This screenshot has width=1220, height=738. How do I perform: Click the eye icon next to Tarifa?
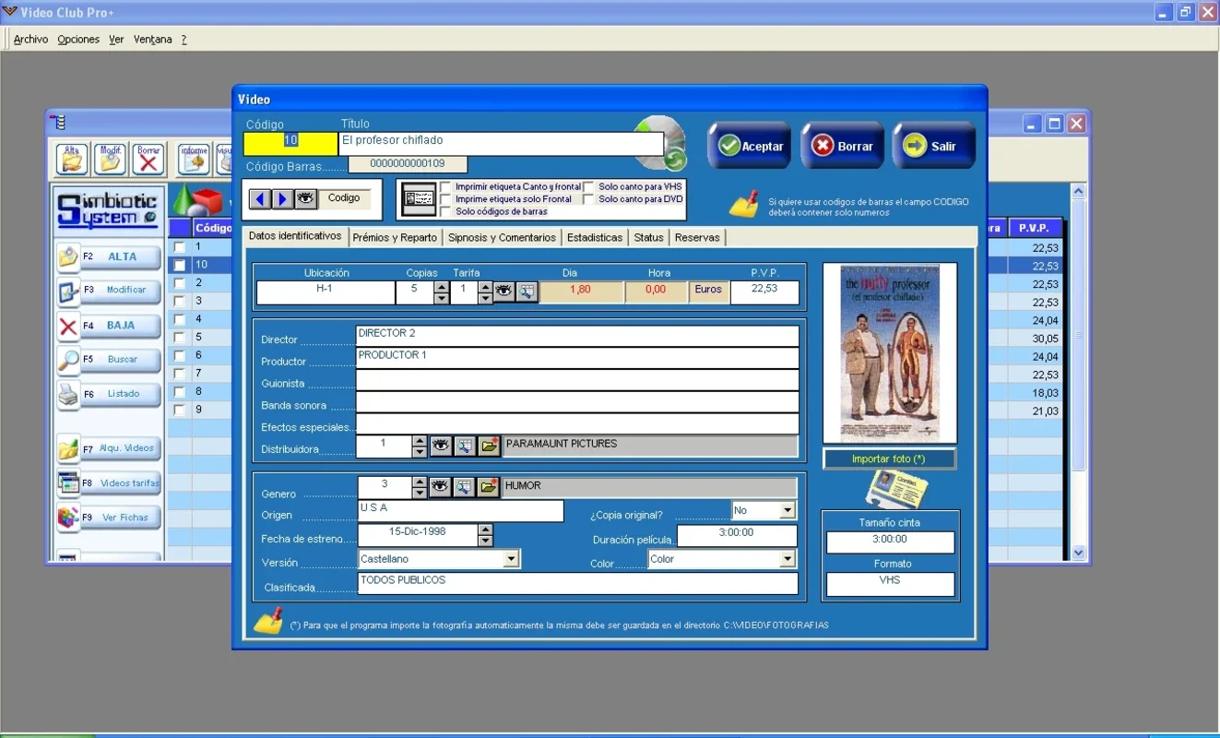[503, 292]
